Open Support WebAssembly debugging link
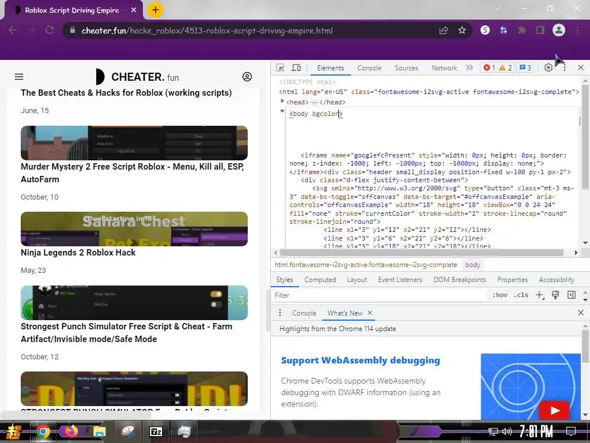Image resolution: width=590 pixels, height=443 pixels. point(361,360)
